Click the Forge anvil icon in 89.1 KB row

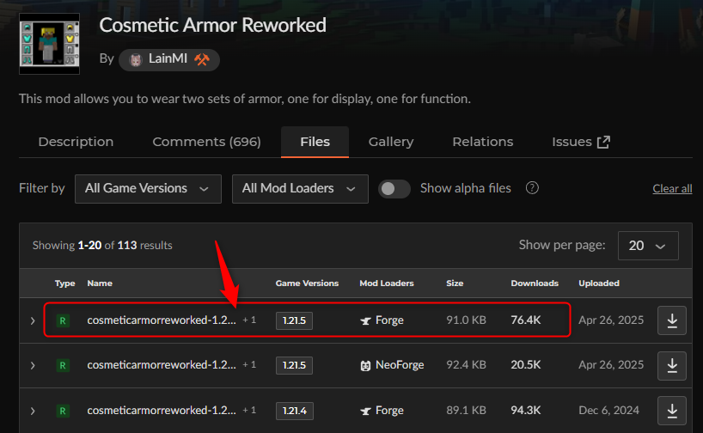tap(365, 411)
